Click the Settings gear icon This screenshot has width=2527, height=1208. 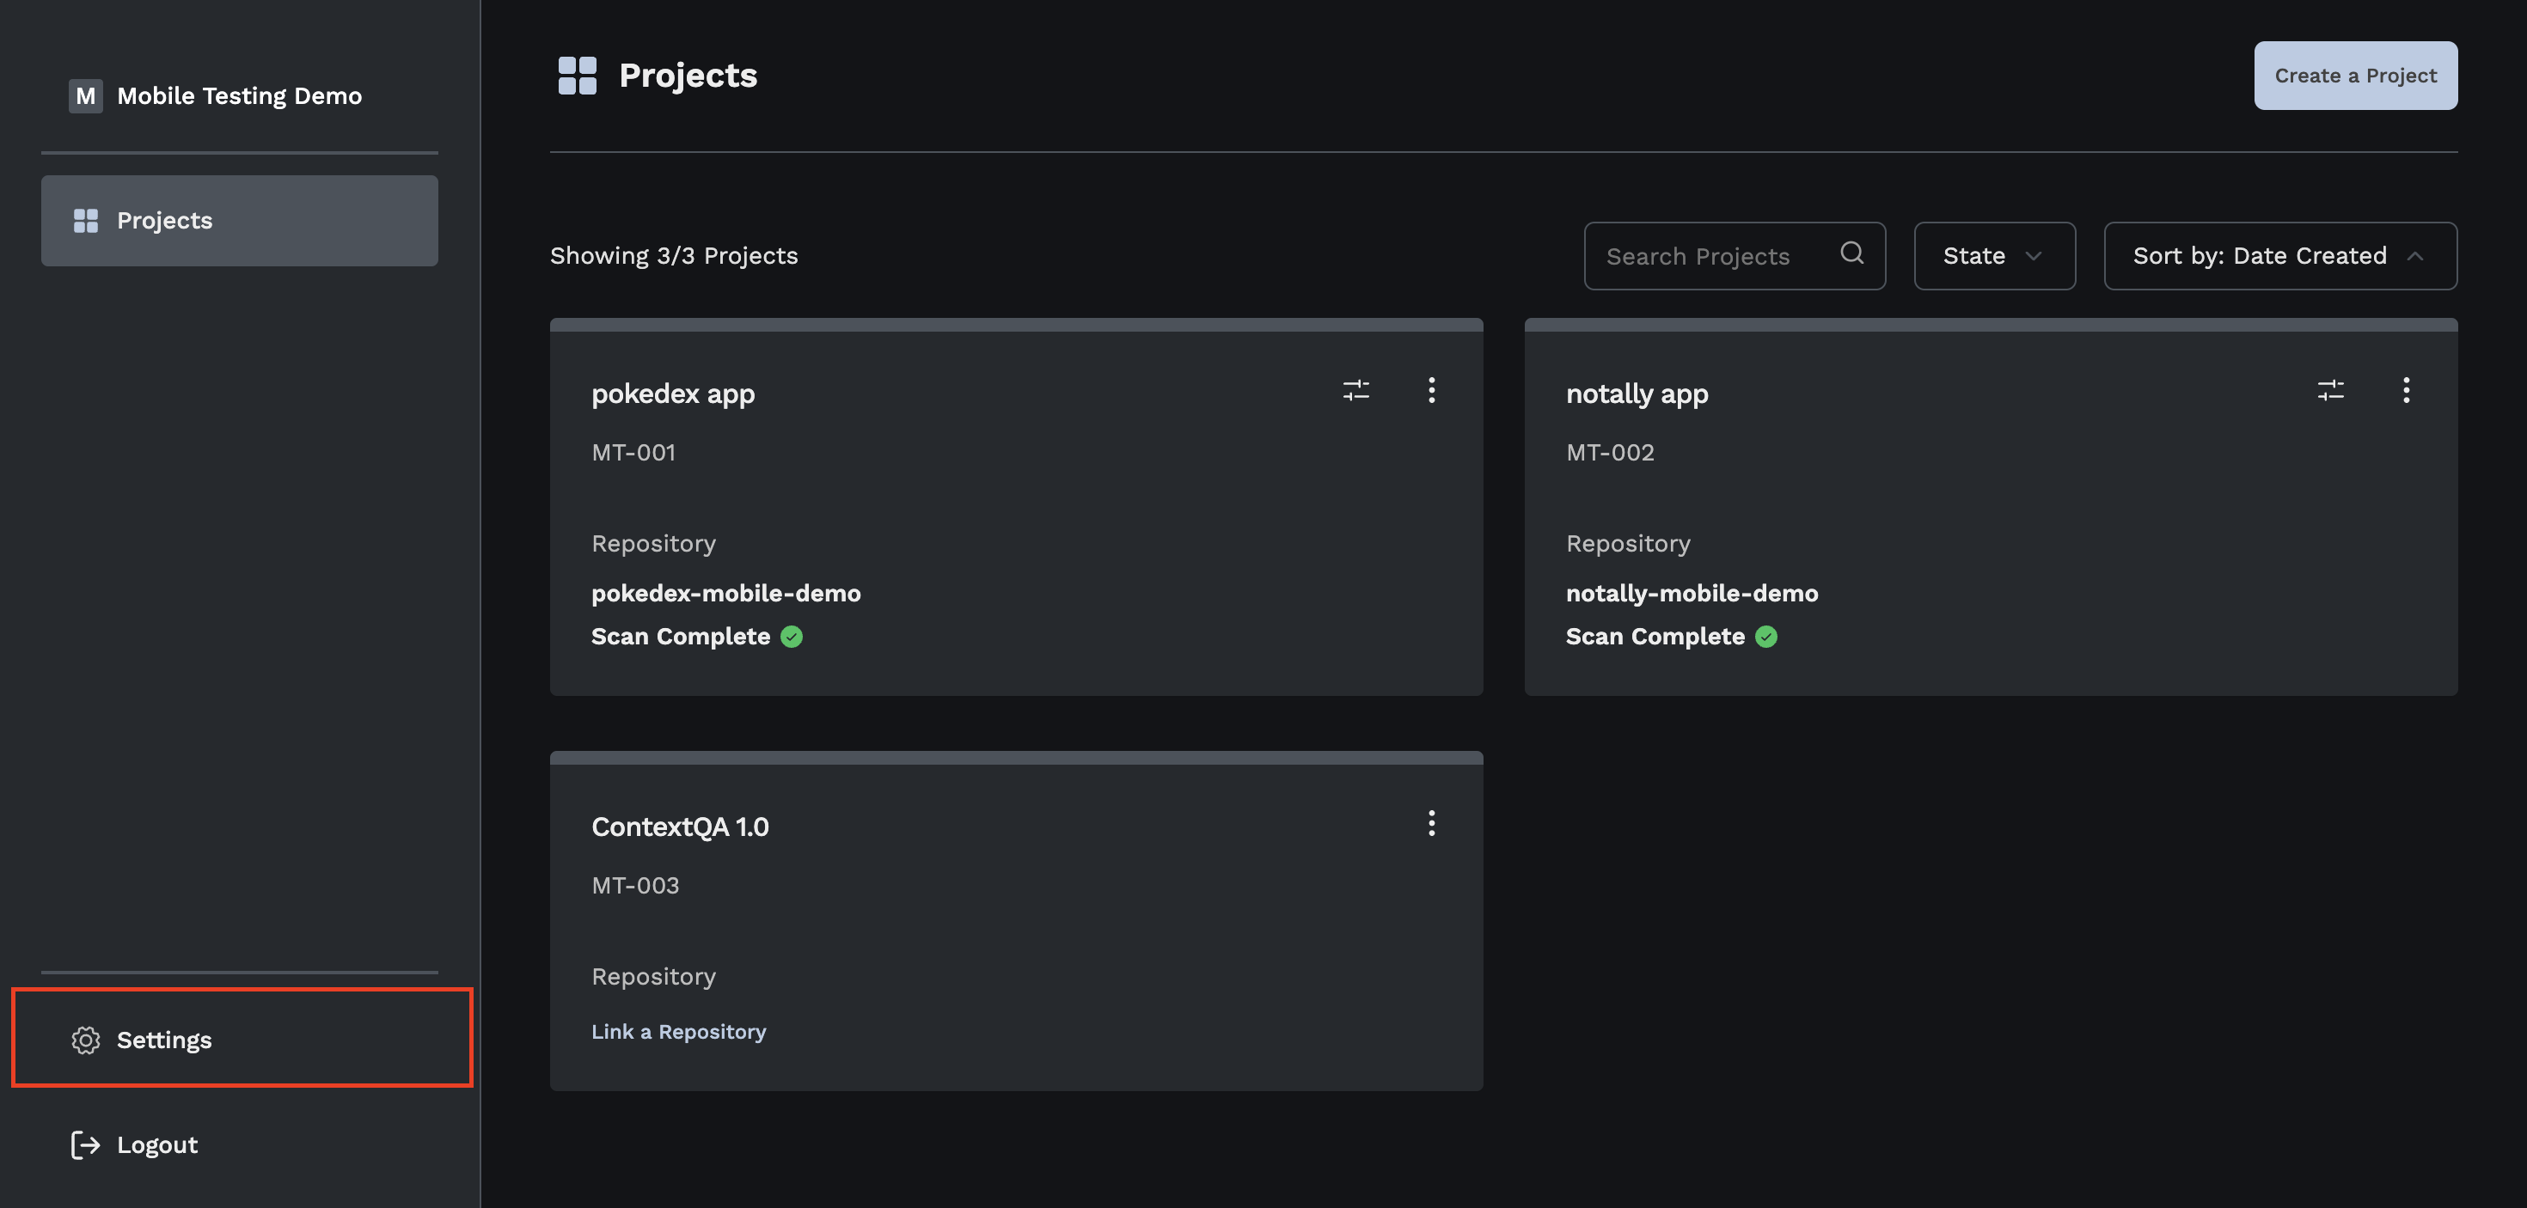(85, 1040)
